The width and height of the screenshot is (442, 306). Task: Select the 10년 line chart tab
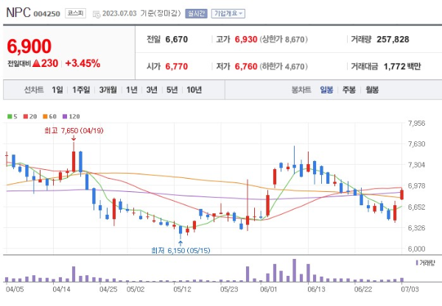tap(194, 90)
